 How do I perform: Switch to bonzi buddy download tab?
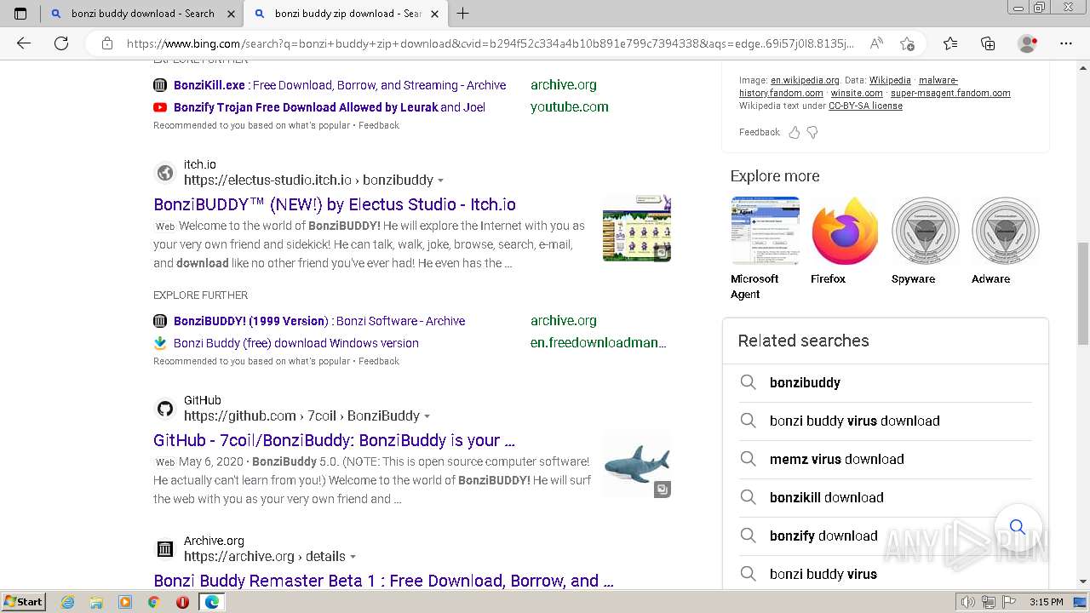[x=141, y=14]
